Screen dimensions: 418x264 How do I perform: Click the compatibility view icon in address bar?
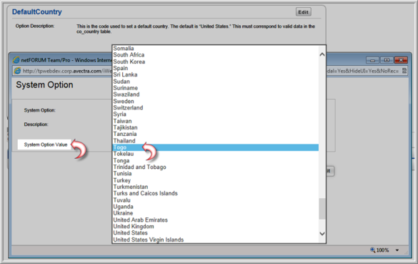[x=404, y=71]
